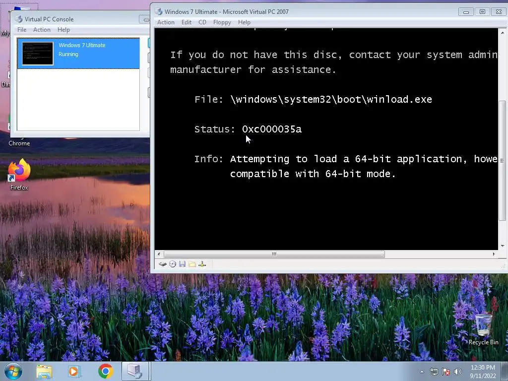Image resolution: width=508 pixels, height=381 pixels.
Task: Click the volume speaker tray icon
Action: (458, 372)
